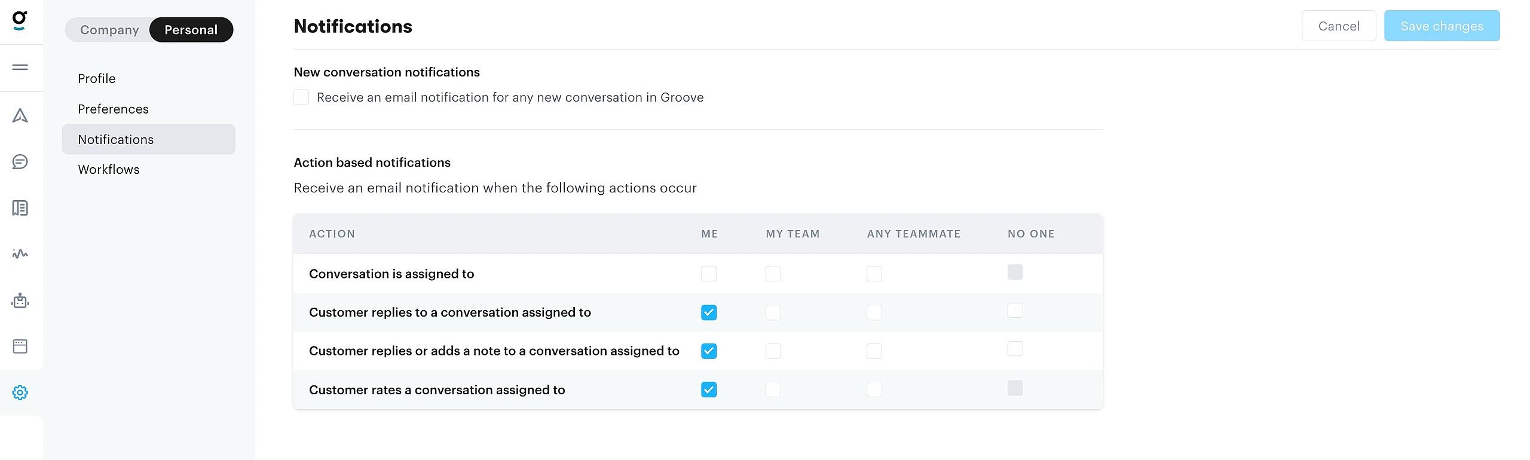
Task: Open the Knowledge Base book icon
Action: 20,208
